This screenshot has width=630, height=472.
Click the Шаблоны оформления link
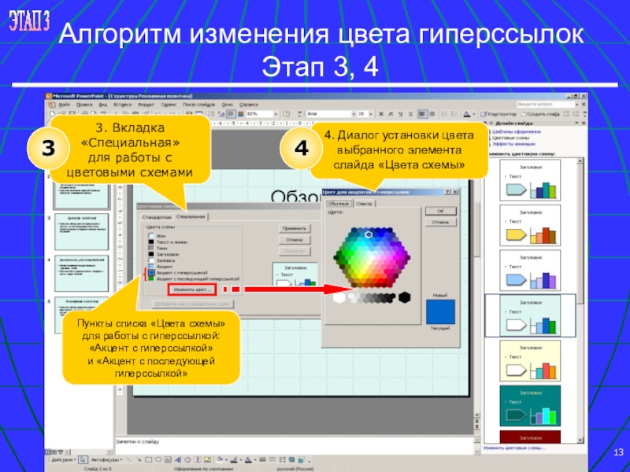click(x=517, y=131)
